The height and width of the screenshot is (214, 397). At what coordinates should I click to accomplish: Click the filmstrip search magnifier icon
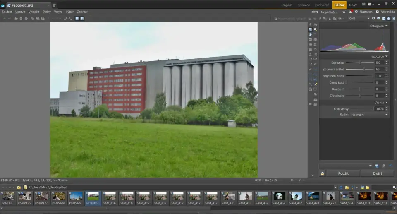point(394,187)
